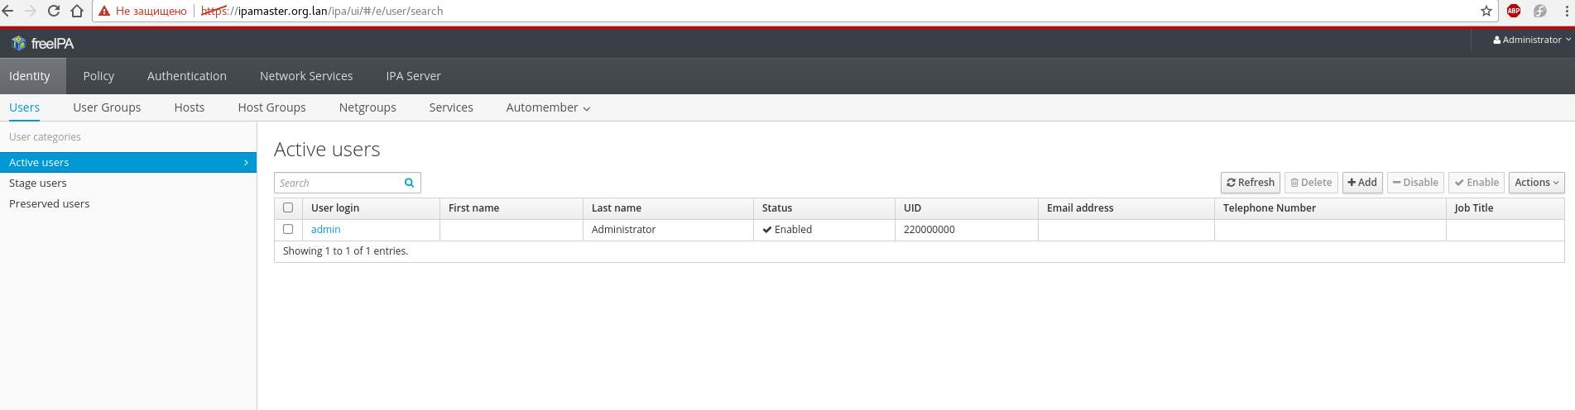The width and height of the screenshot is (1575, 410).
Task: Click the gray extension icon beside ABP
Action: 1540,11
